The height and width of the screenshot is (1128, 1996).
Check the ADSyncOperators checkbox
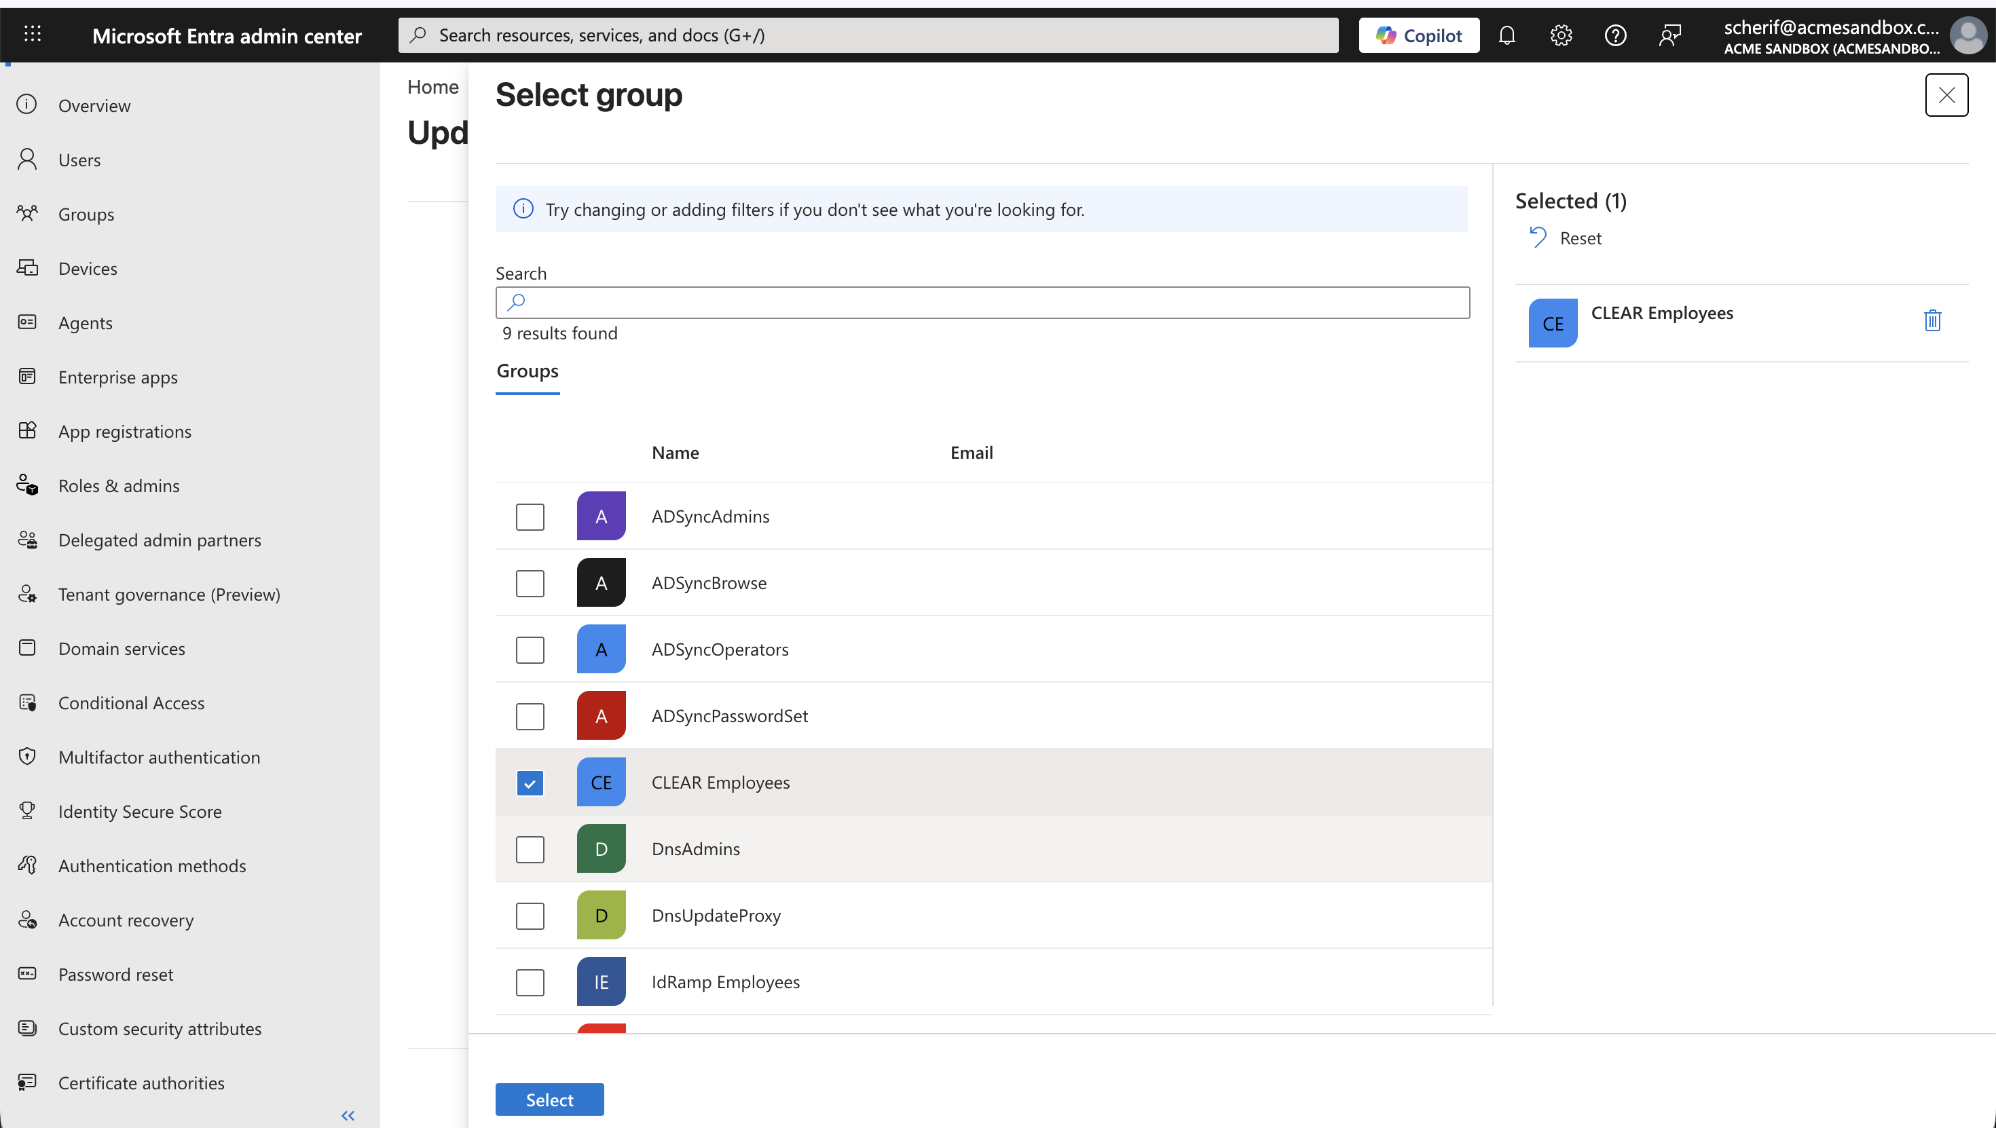tap(530, 650)
